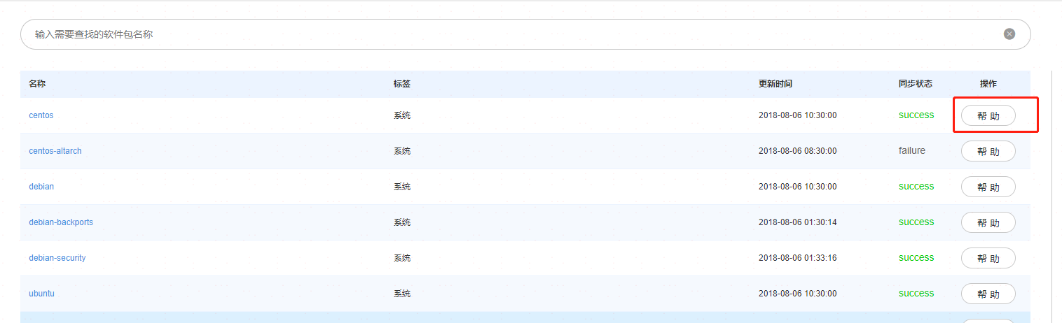Open help for debian-security
Viewport: 1062px width, 323px height.
pos(988,258)
